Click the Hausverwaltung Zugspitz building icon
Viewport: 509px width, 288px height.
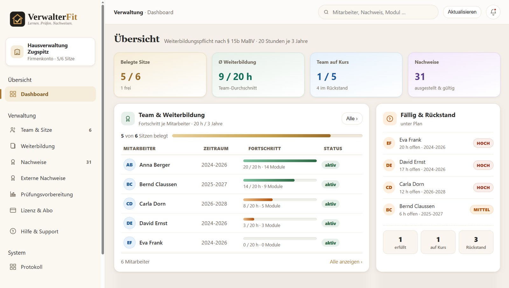[17, 52]
